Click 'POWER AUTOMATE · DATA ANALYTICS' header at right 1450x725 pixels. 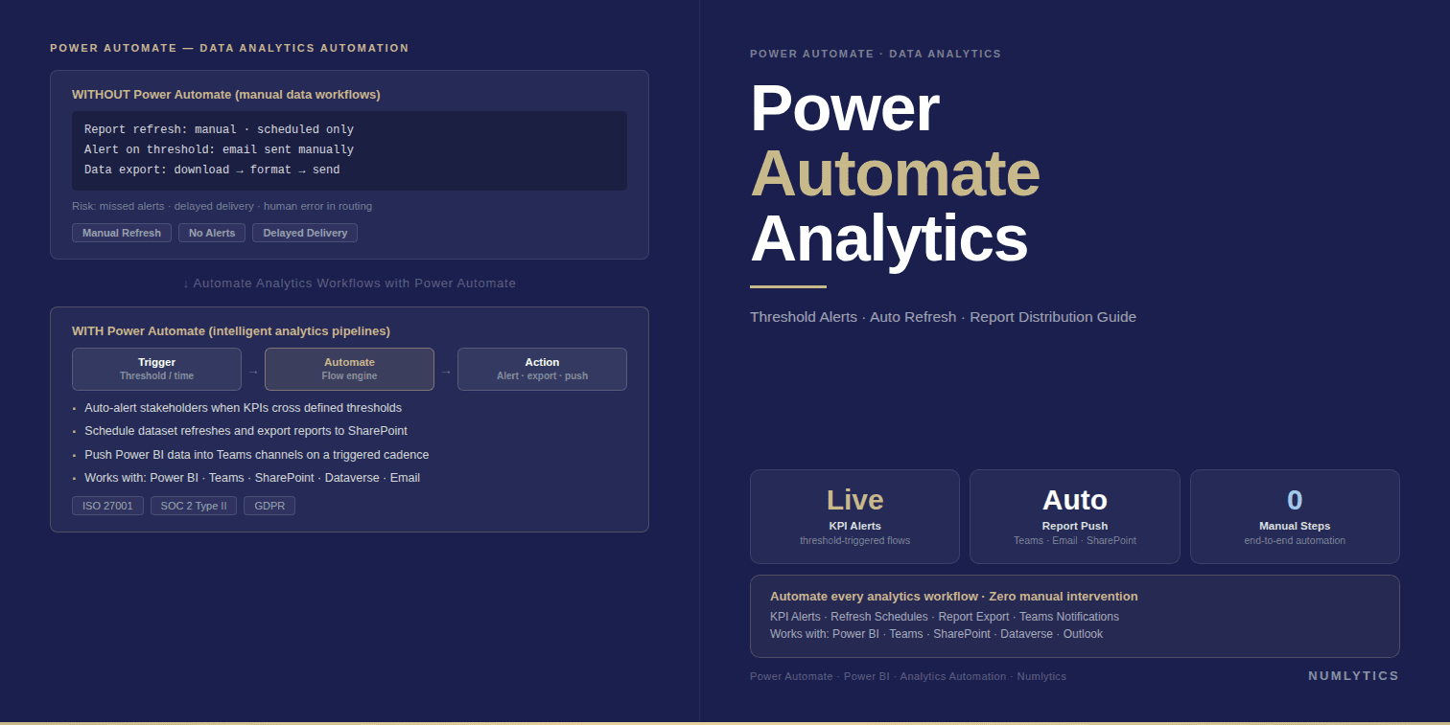tap(876, 54)
